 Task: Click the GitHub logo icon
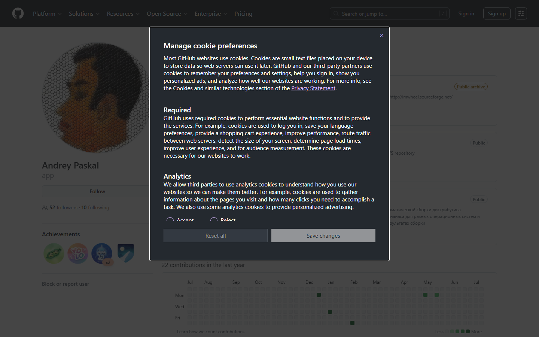pos(18,13)
